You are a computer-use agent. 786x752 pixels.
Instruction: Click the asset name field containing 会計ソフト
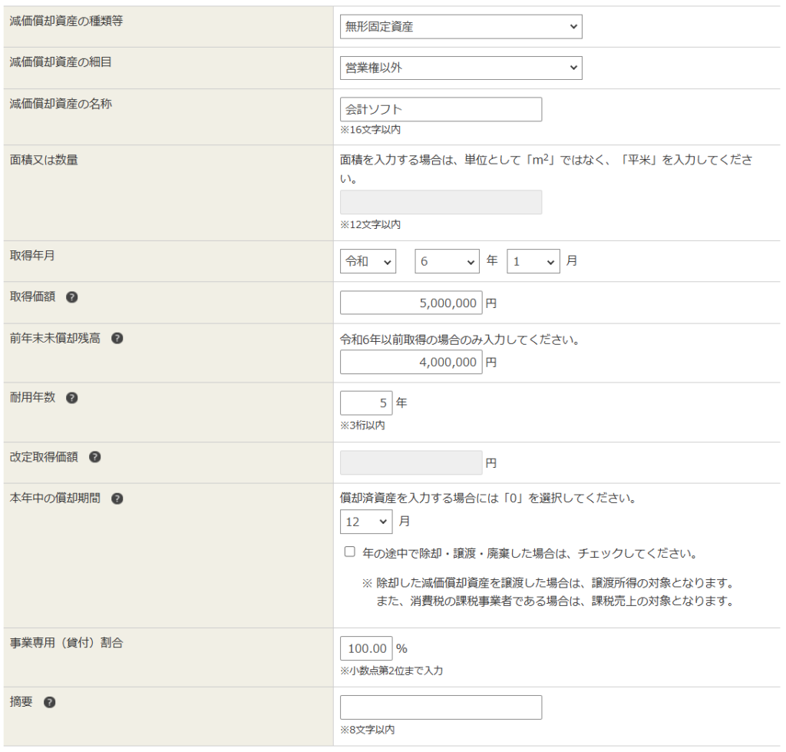(x=441, y=110)
